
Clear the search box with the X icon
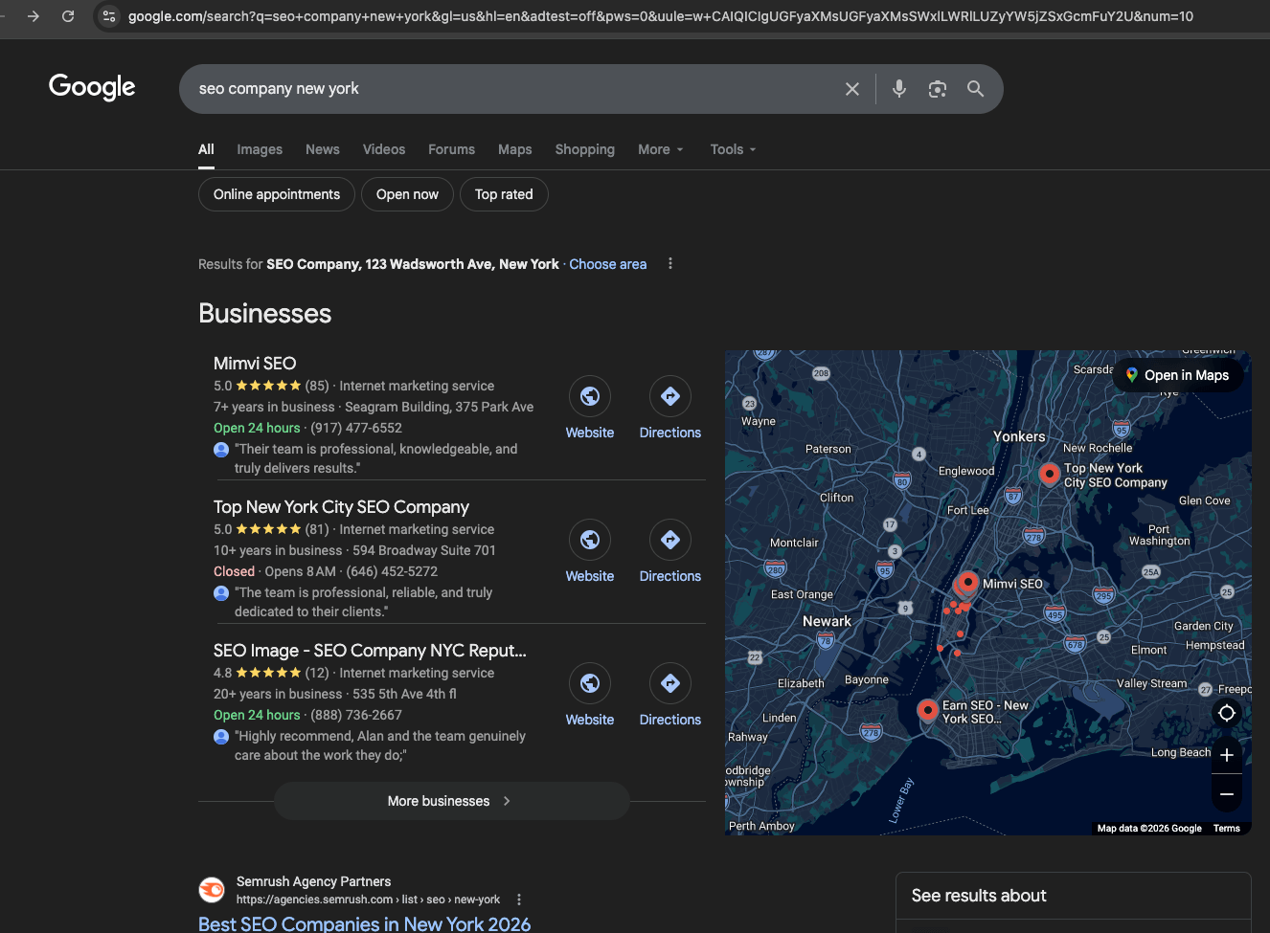(852, 89)
